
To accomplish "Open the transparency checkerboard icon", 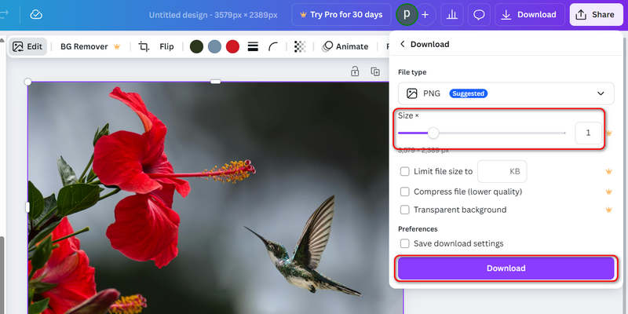I will click(x=299, y=46).
